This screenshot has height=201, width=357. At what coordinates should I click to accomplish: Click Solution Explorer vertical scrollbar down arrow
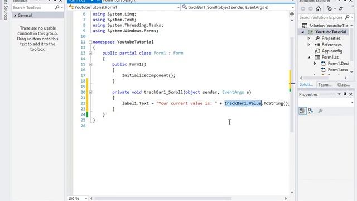[352, 72]
